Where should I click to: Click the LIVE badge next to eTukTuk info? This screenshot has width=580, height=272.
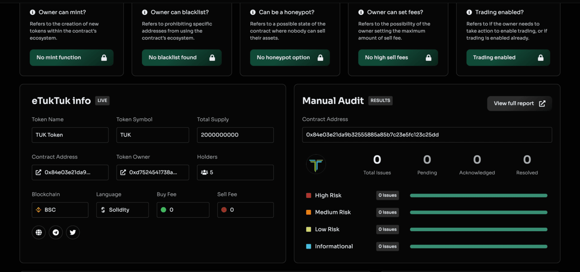(102, 101)
